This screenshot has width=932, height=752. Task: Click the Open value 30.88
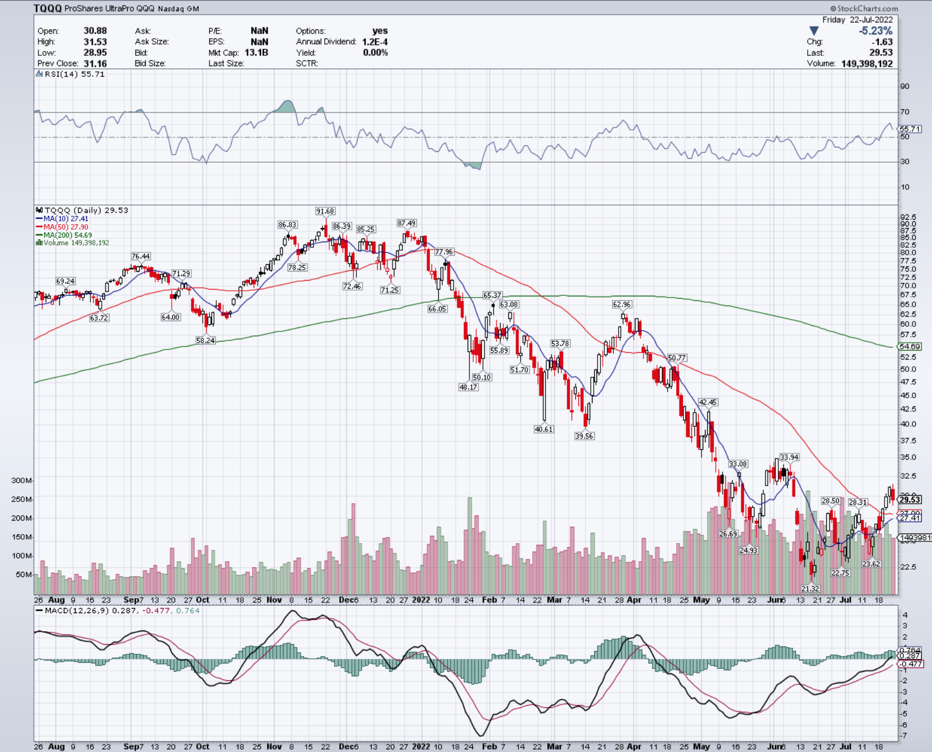coord(95,31)
